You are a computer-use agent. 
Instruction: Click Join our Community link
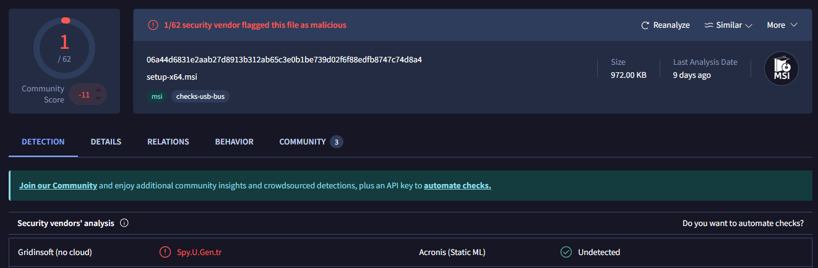pos(58,185)
